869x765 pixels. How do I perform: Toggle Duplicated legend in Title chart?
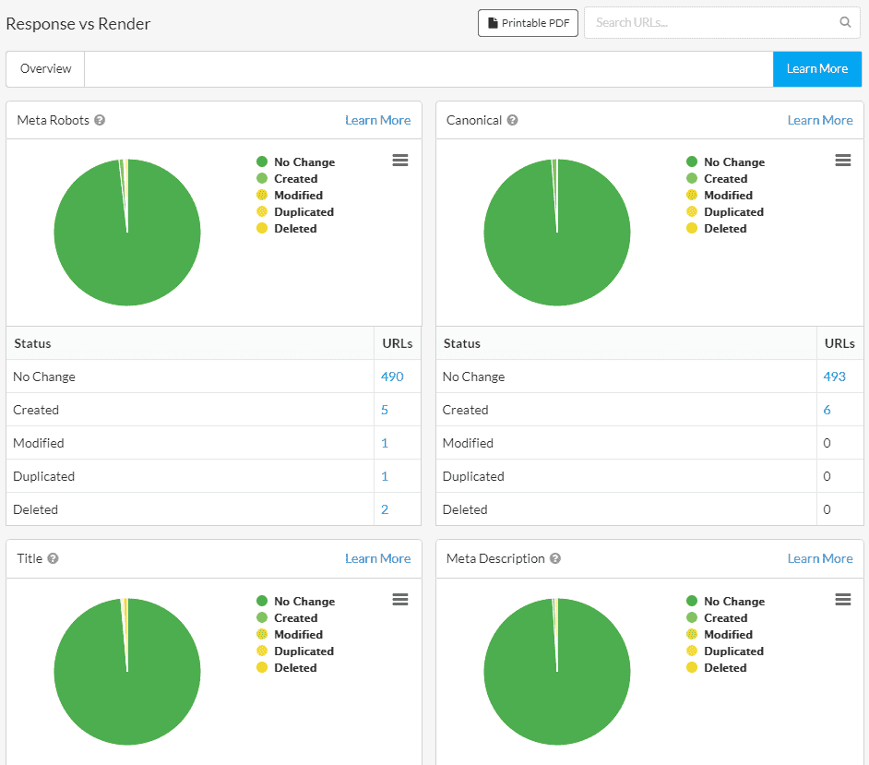click(295, 651)
